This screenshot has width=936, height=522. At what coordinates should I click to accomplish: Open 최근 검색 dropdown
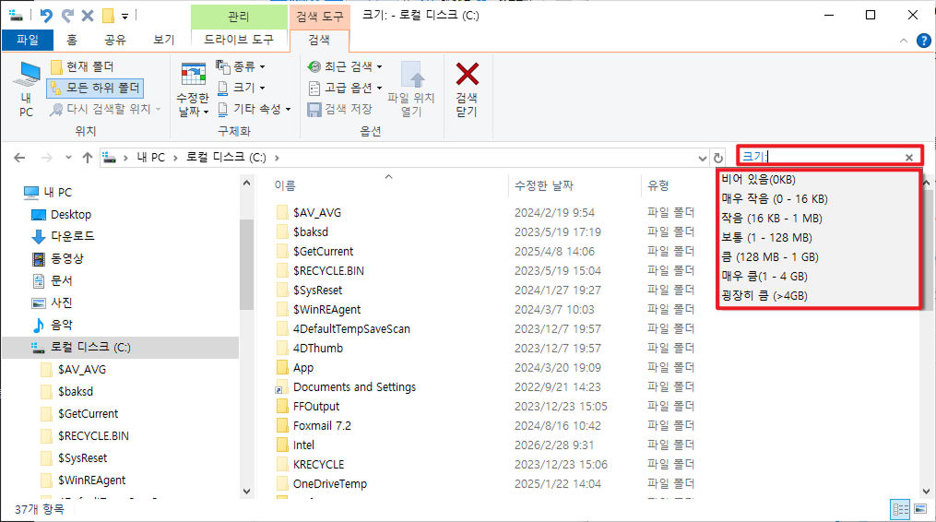345,66
